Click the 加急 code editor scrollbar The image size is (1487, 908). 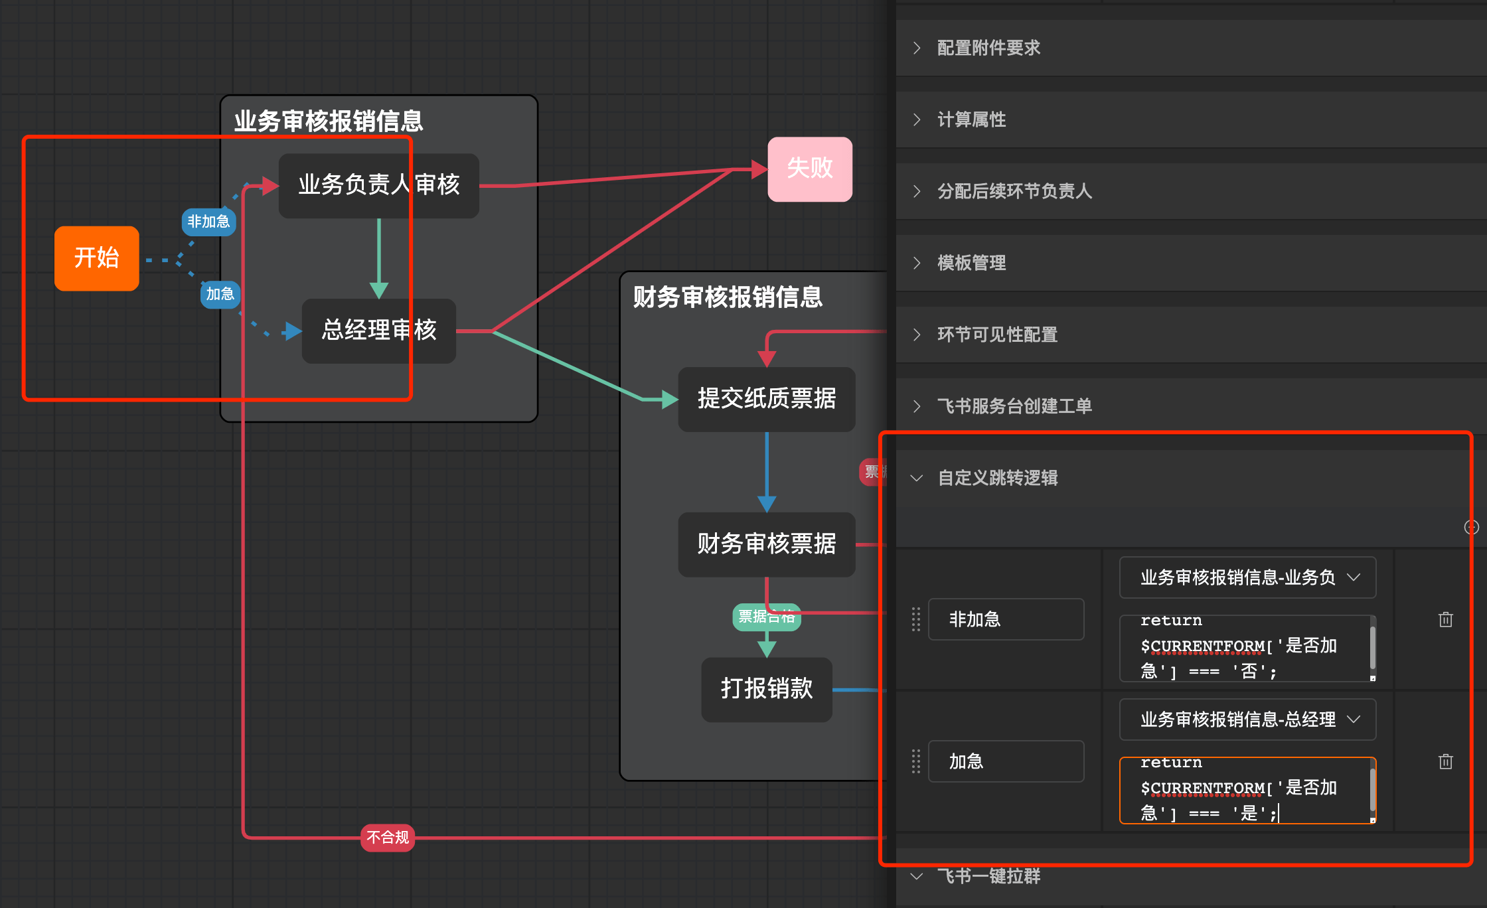(x=1372, y=790)
